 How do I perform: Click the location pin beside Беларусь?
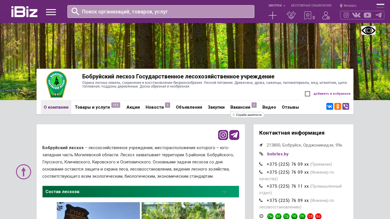[341, 6]
